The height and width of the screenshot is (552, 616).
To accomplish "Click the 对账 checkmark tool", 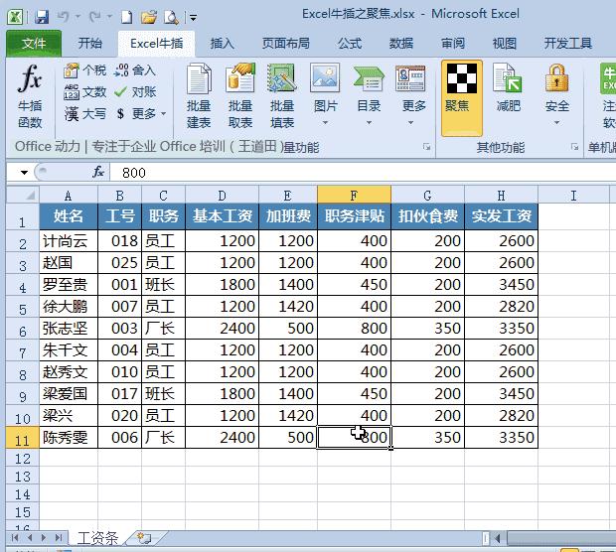I will point(135,92).
